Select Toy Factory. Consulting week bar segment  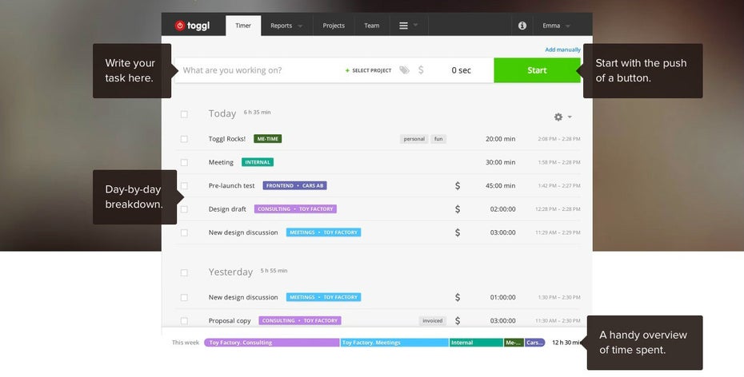point(272,343)
